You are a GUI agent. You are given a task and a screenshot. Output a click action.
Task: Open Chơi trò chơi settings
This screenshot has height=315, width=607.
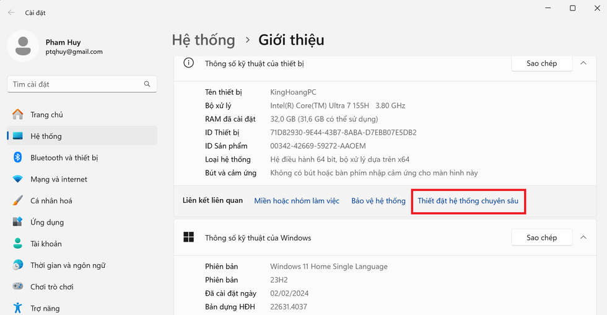point(51,286)
